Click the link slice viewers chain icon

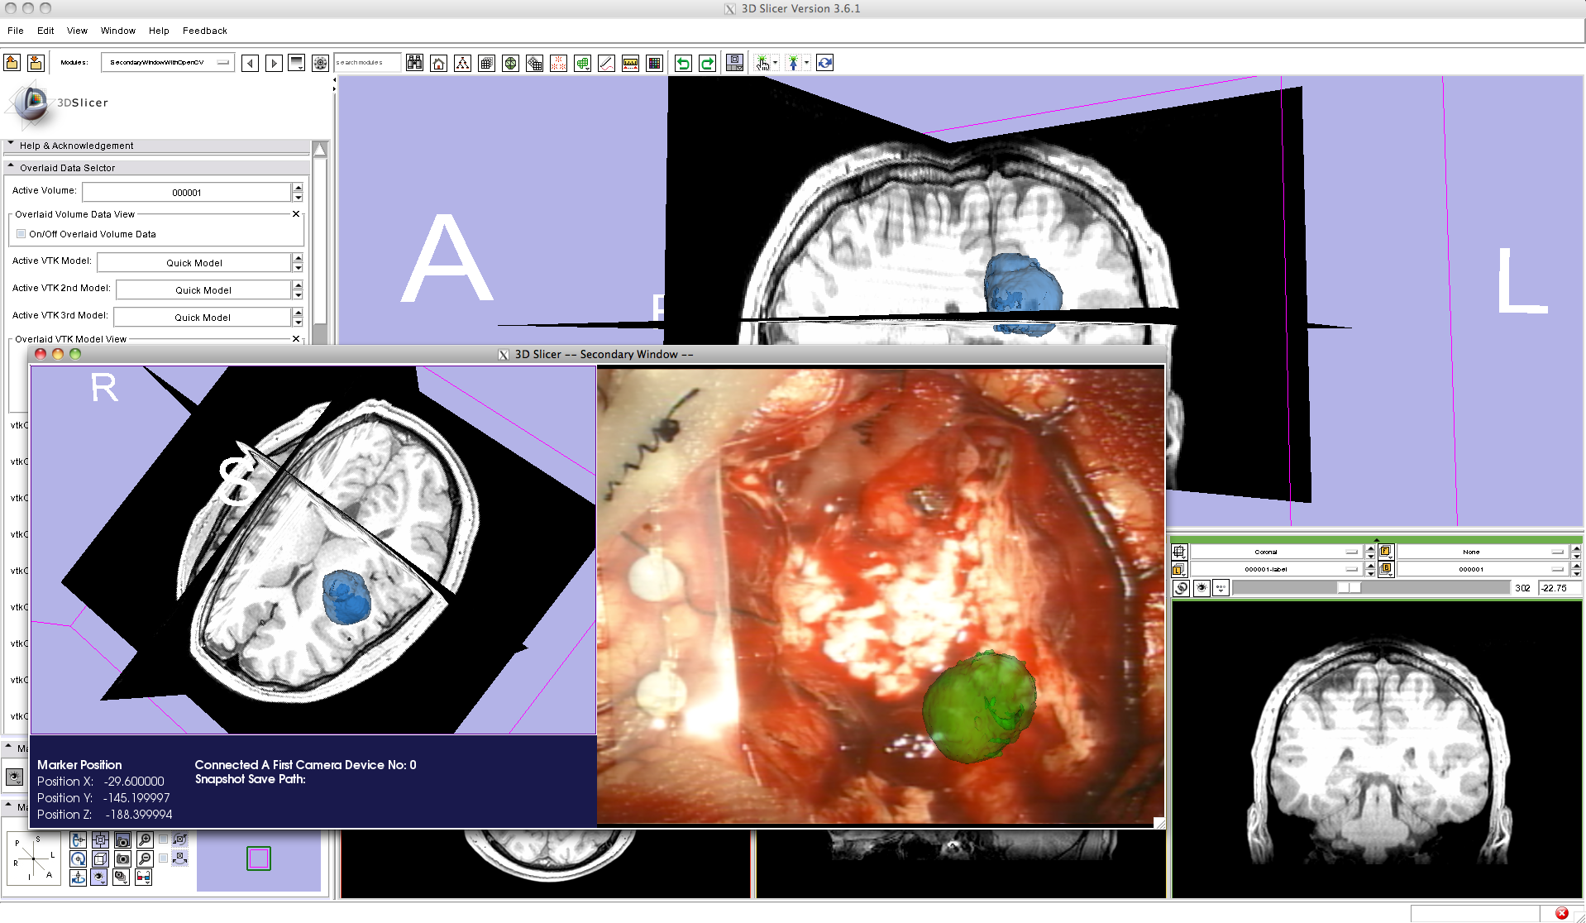[x=1181, y=588]
